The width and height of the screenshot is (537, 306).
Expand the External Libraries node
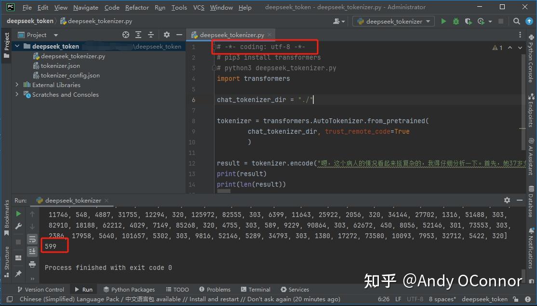tap(17, 85)
